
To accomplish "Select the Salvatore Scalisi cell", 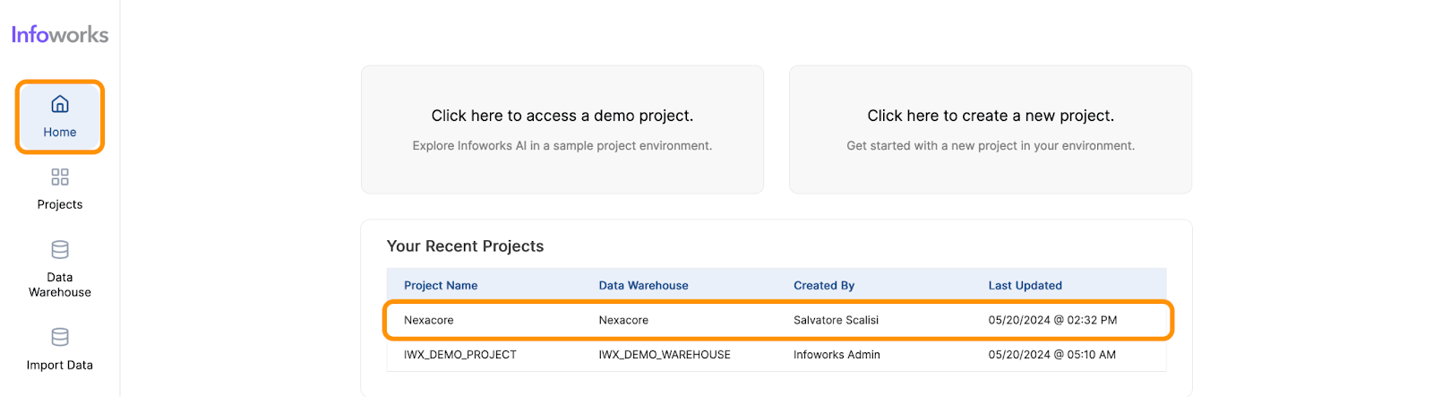I will pyautogui.click(x=837, y=320).
